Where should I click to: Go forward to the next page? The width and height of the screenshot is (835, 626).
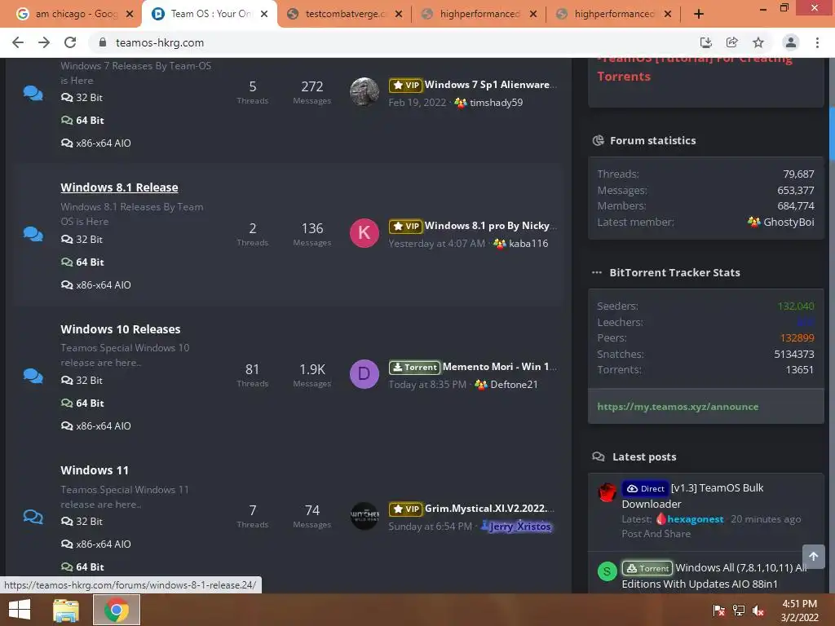click(x=44, y=42)
